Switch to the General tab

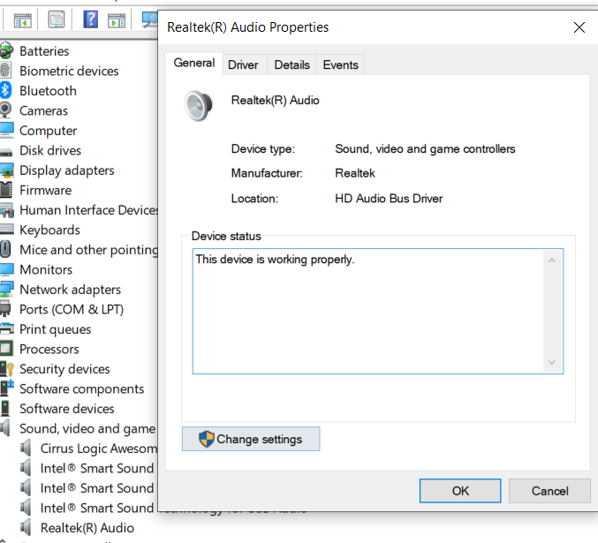[x=193, y=63]
